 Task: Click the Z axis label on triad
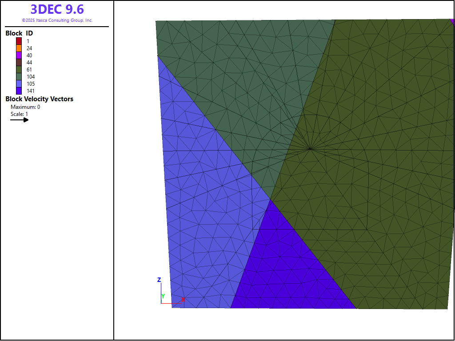[x=159, y=280]
